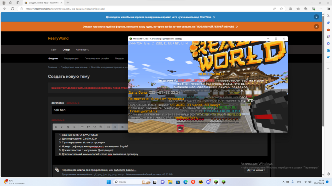The height and width of the screenshot is (186, 332).
Task: Open sidebar Games chess icon
Action: (328, 37)
